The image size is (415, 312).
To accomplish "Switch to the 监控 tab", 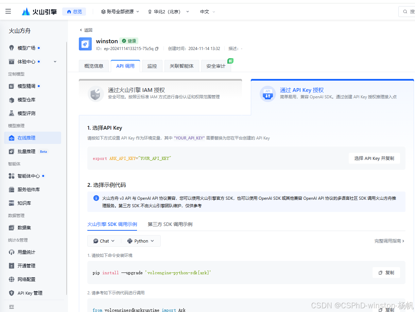I will click(x=152, y=66).
